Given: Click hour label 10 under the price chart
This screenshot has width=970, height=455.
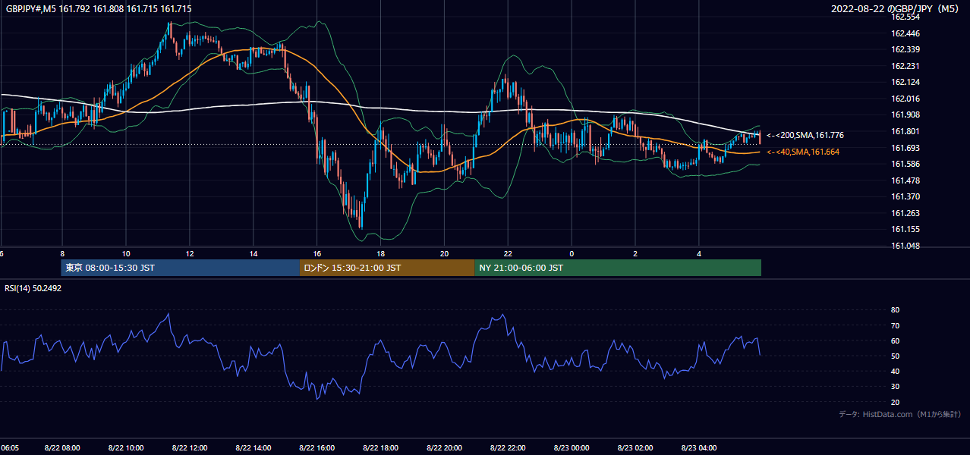Looking at the screenshot, I should coord(126,254).
